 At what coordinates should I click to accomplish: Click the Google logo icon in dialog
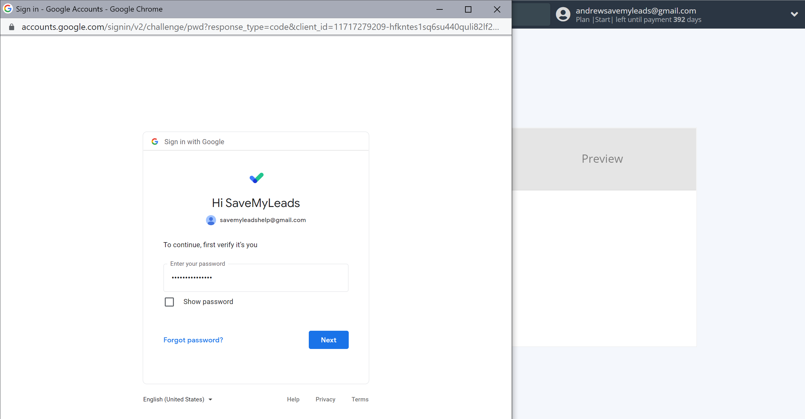tap(155, 141)
